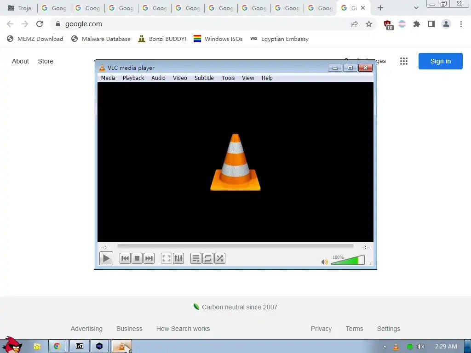
Task: Toggle VLC fullscreen mode
Action: (x=166, y=258)
